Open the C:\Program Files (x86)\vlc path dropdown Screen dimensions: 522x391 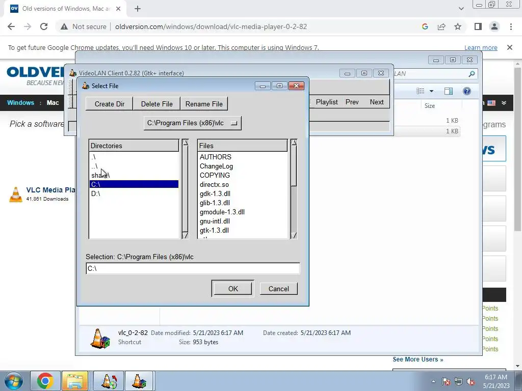pyautogui.click(x=192, y=123)
